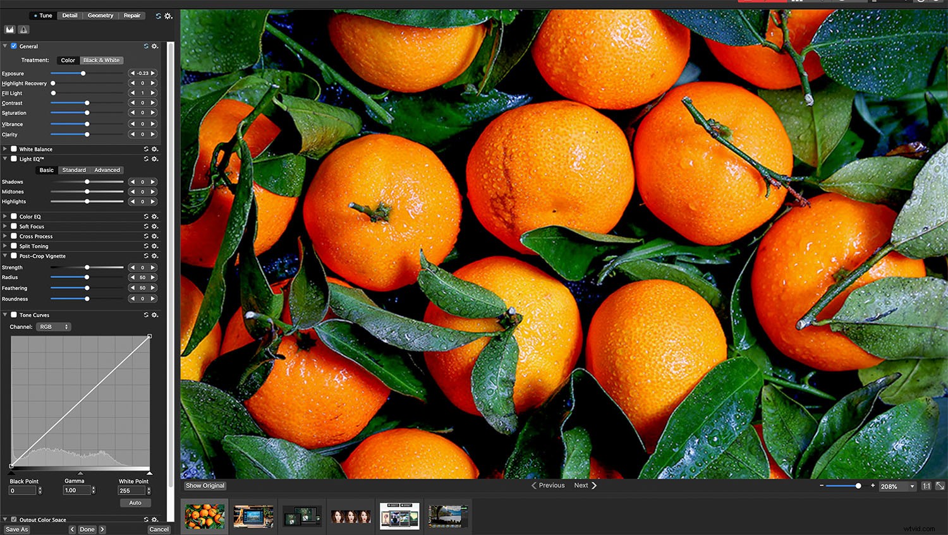The height and width of the screenshot is (535, 948).
Task: Click the Show Original button
Action: (x=204, y=485)
